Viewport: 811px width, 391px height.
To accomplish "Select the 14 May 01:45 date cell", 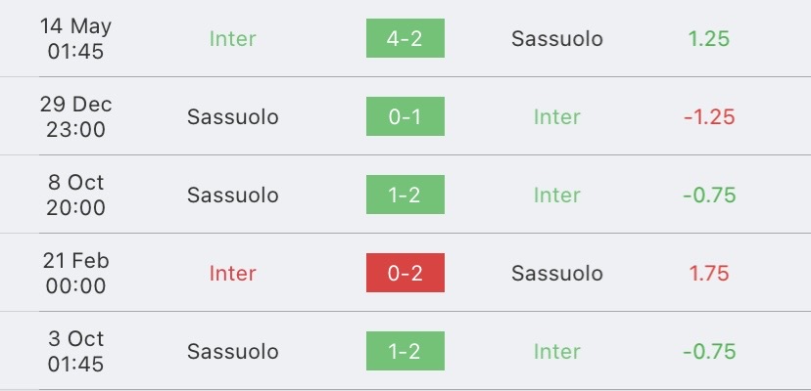I will click(x=75, y=38).
